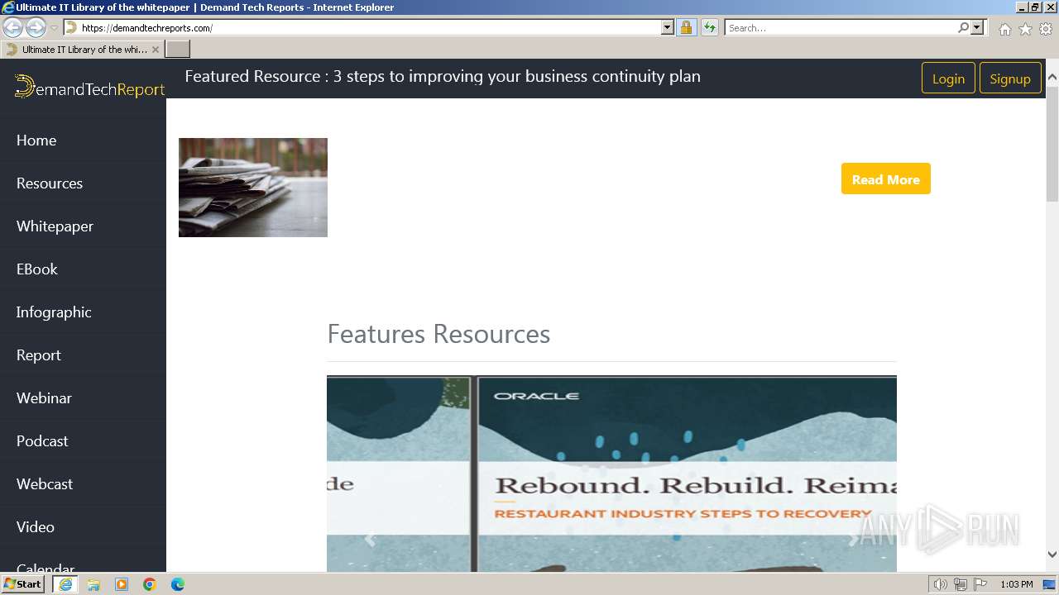This screenshot has width=1059, height=595.
Task: Open the Home sidebar link
Action: click(36, 140)
